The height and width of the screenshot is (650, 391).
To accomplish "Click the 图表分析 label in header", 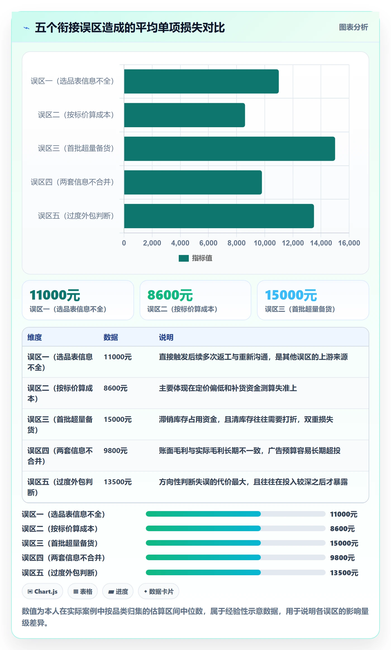I will tap(353, 27).
